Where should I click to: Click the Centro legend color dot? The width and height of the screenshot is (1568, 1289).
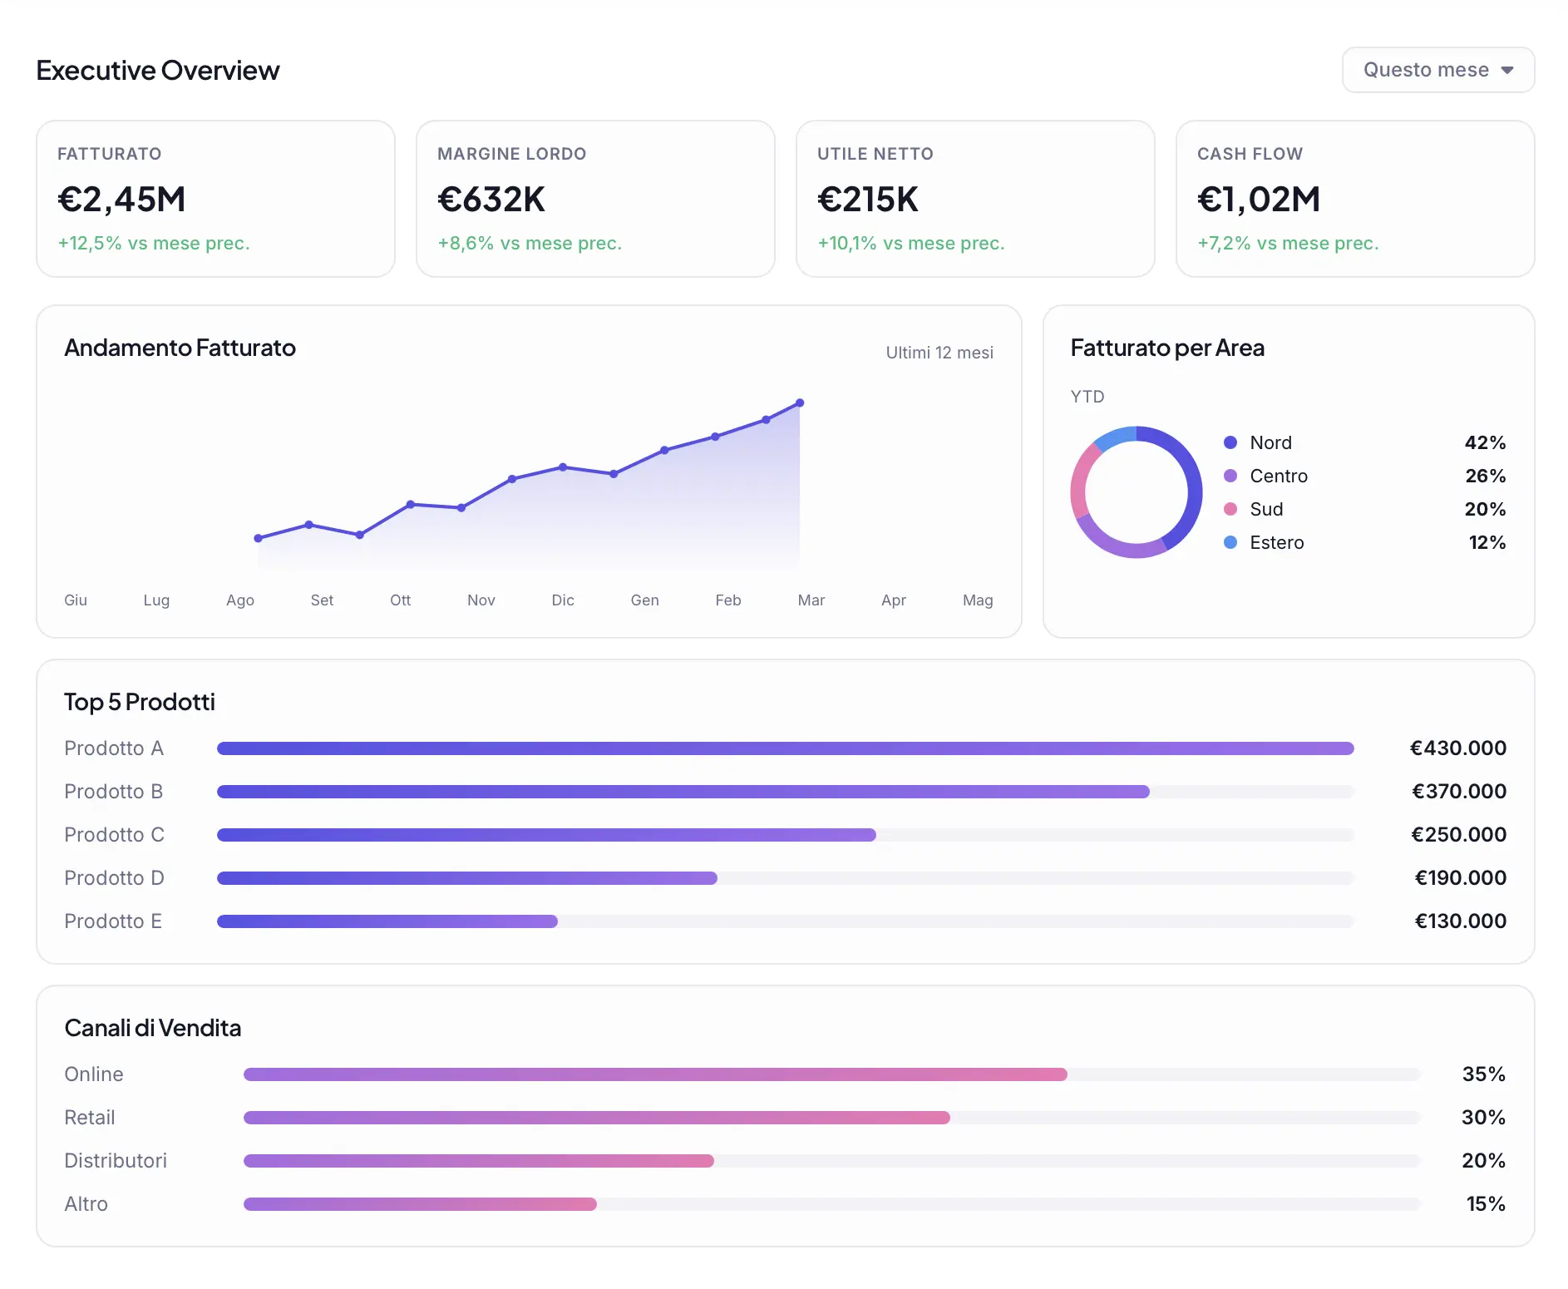point(1230,476)
